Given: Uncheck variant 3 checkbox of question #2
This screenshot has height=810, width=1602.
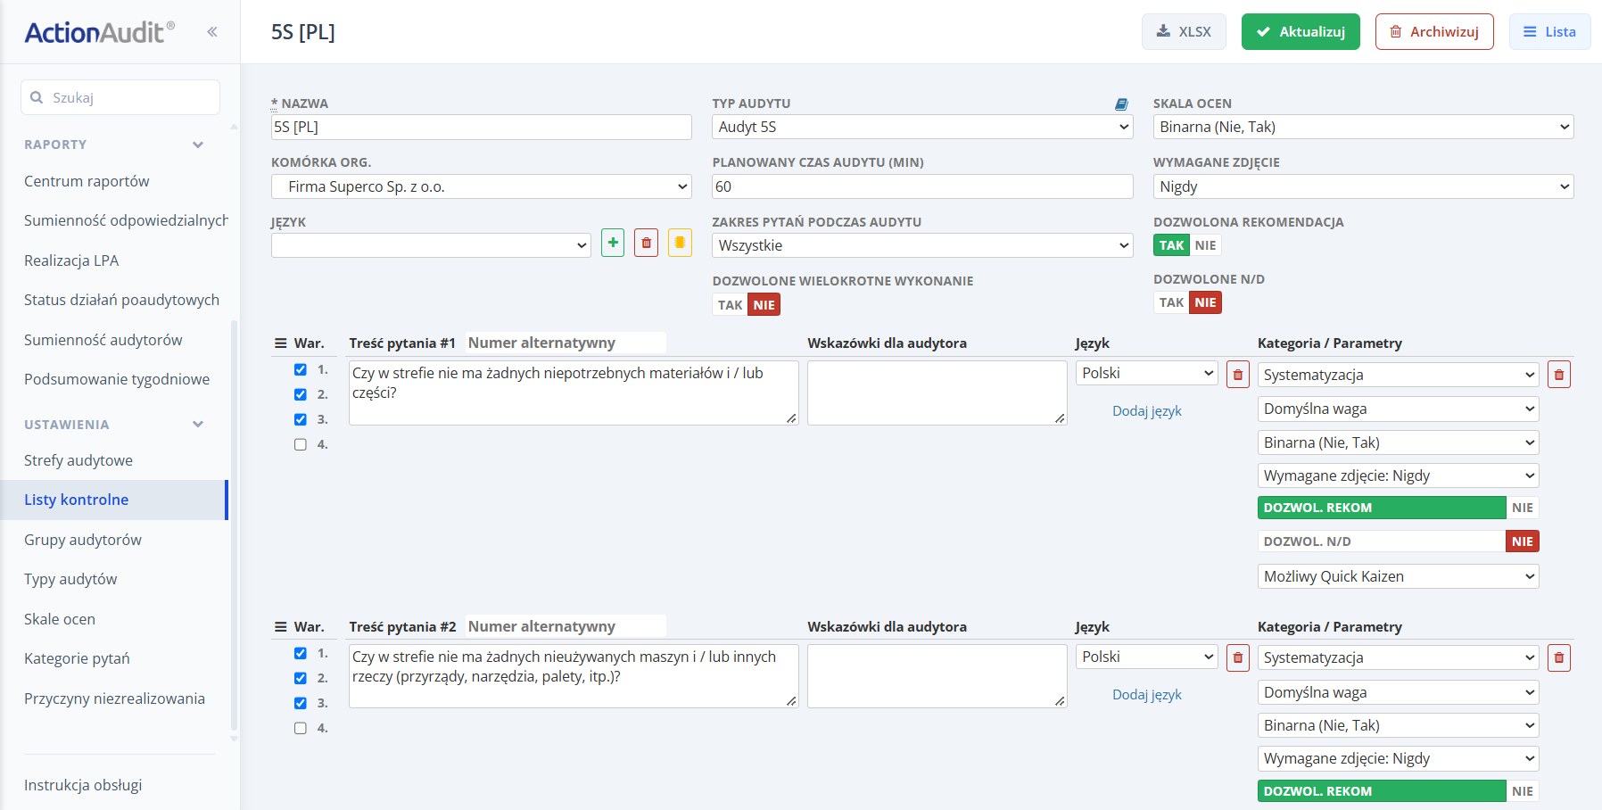Looking at the screenshot, I should (301, 703).
